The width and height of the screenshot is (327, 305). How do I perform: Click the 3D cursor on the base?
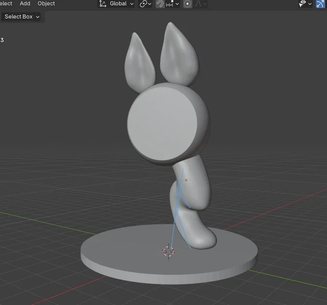tap(168, 251)
